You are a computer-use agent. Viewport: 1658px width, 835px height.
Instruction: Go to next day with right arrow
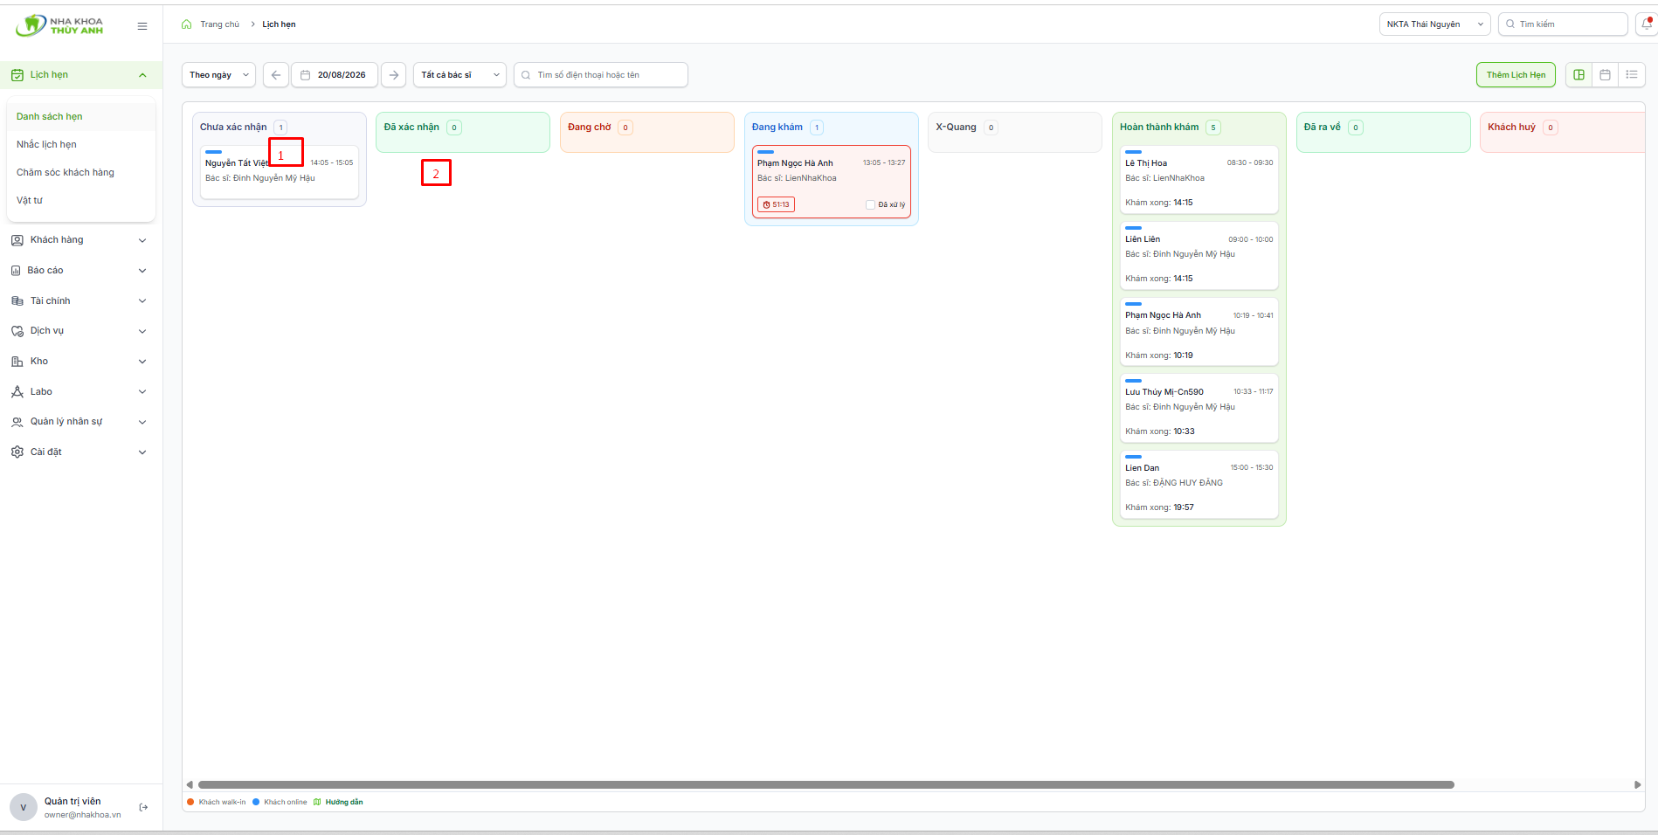pyautogui.click(x=394, y=75)
